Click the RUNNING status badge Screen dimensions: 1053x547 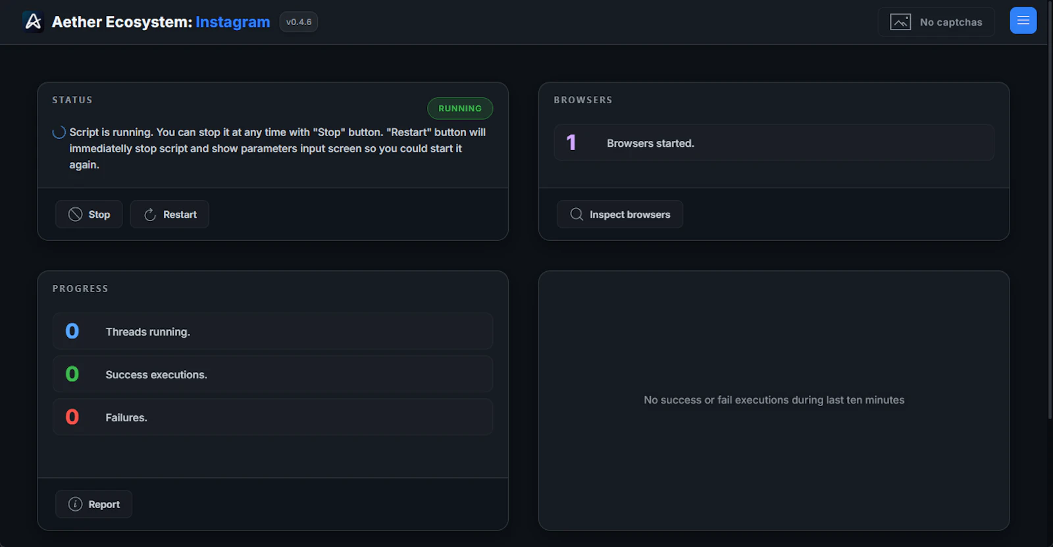coord(460,108)
